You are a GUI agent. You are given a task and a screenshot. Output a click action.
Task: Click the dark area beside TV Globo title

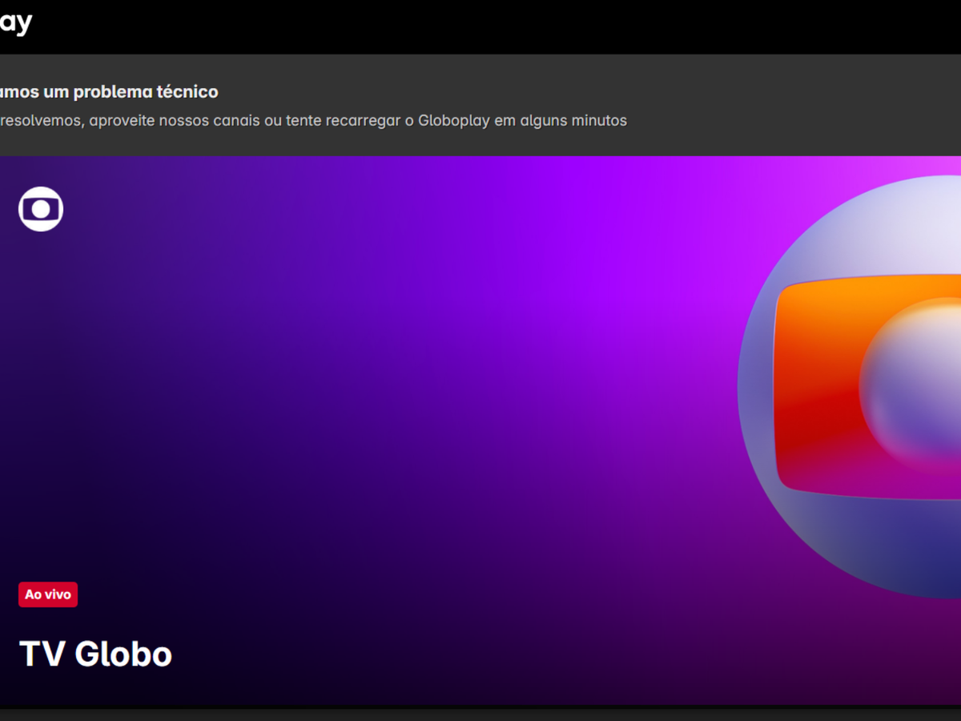coord(400,654)
